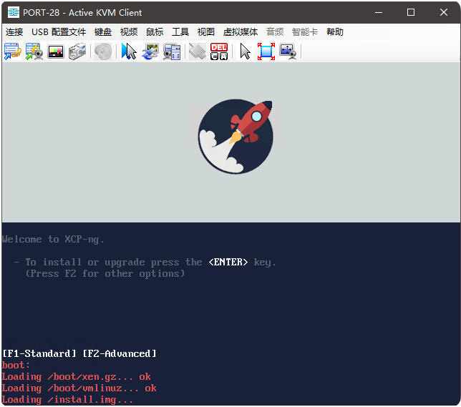
Task: Click the Scaling monitor icon
Action: click(x=288, y=52)
